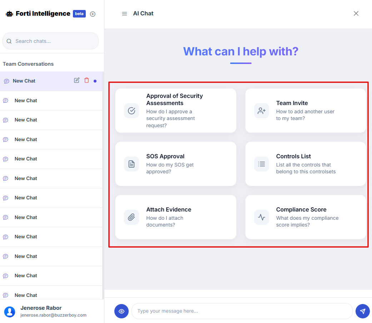372x323 pixels.
Task: Click the beta badge next to title
Action: pyautogui.click(x=79, y=14)
